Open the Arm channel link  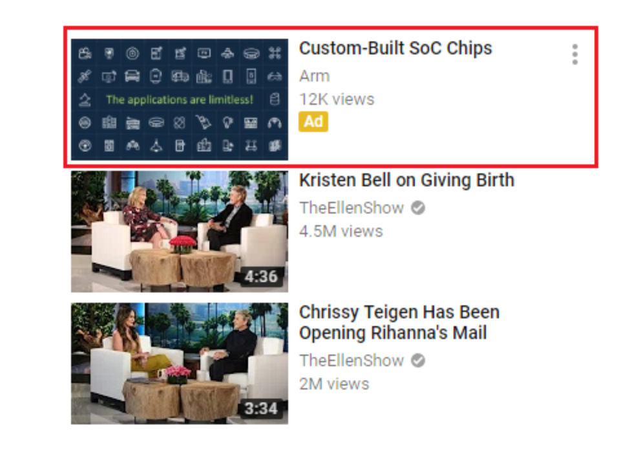pos(314,76)
